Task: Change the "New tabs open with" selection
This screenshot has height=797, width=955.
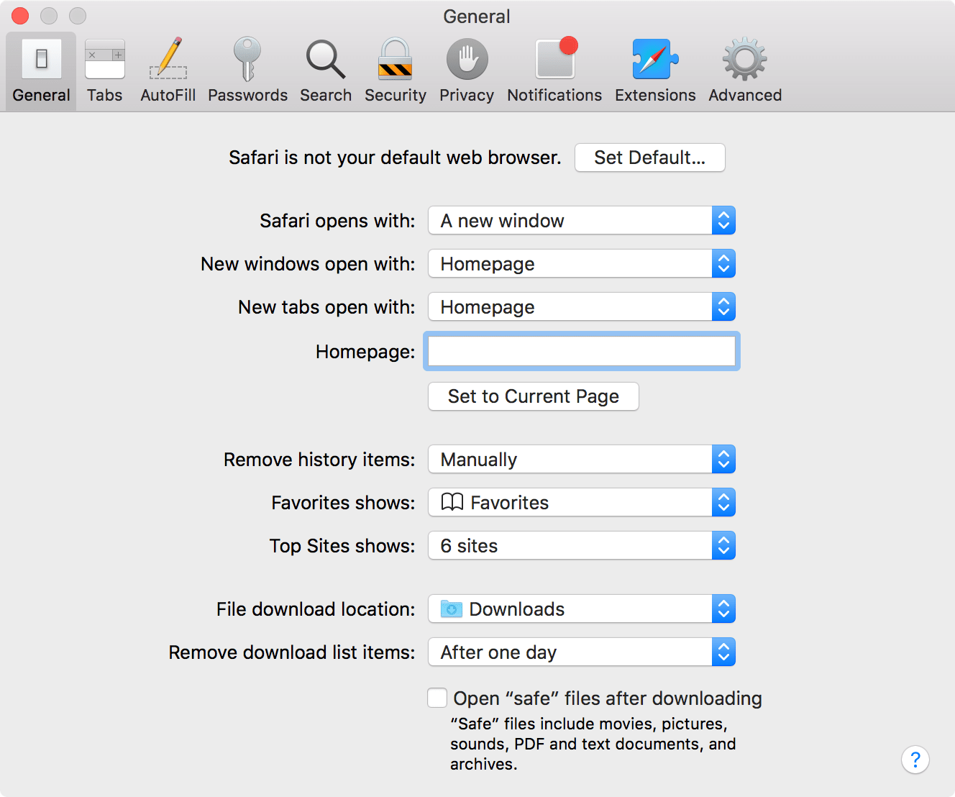Action: point(582,306)
